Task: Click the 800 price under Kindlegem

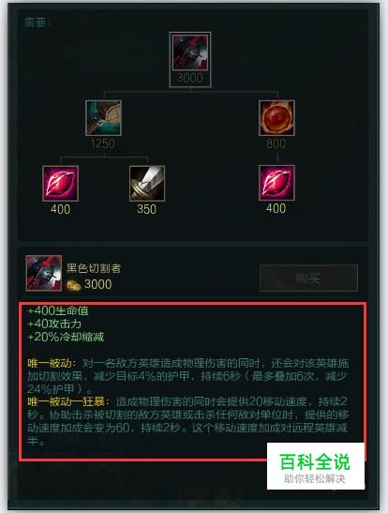Action: 276,143
